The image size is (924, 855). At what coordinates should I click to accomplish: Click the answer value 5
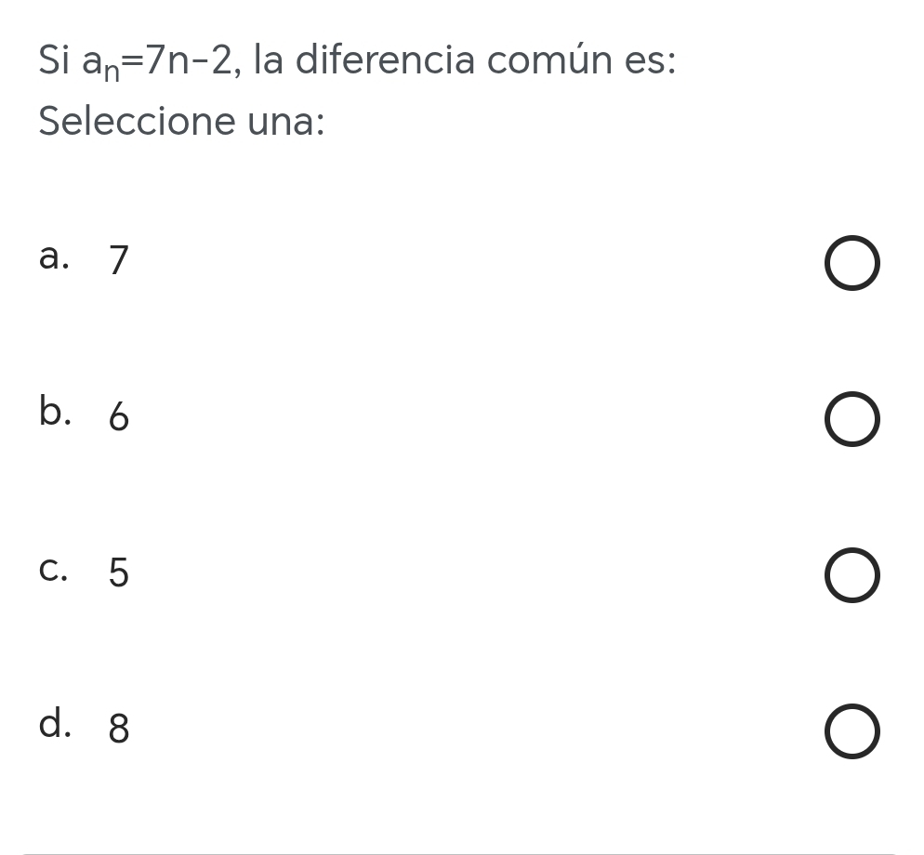118,572
